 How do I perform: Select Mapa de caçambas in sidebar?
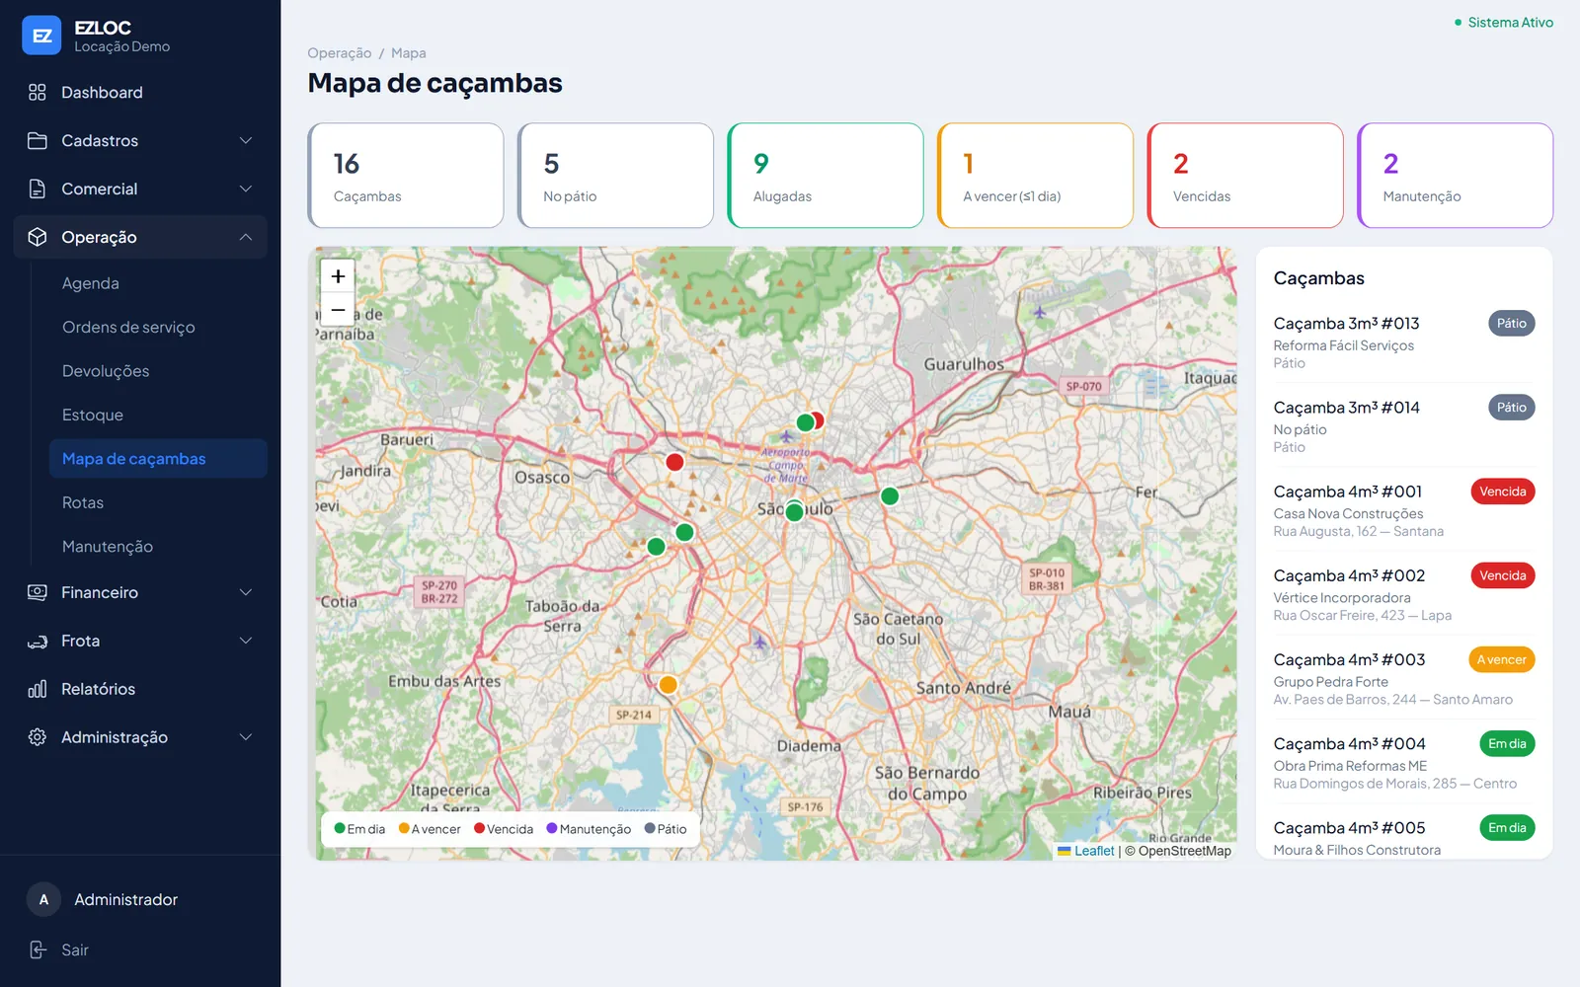coord(158,459)
